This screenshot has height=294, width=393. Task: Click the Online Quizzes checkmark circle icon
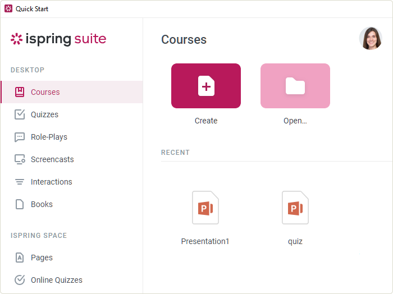coord(20,280)
